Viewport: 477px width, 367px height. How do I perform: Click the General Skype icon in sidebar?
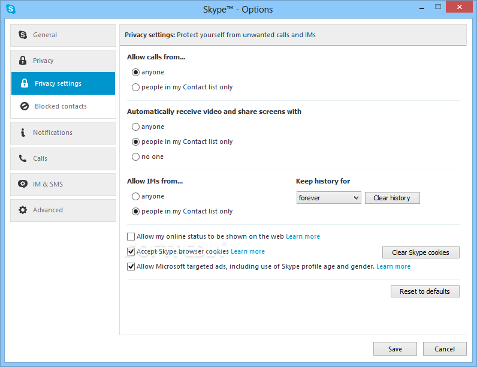[23, 35]
